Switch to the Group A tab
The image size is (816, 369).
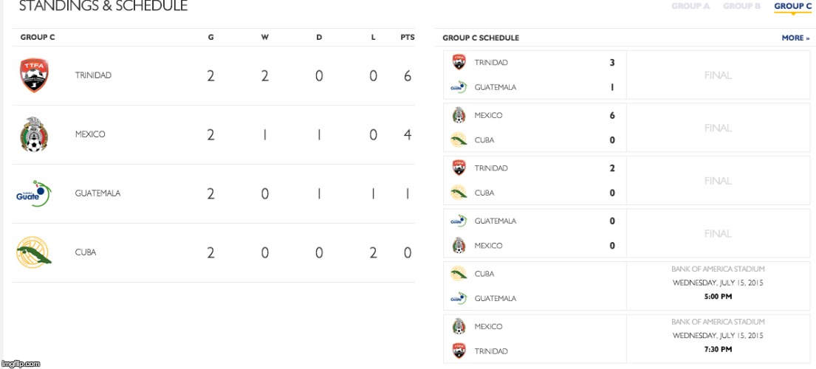click(690, 7)
